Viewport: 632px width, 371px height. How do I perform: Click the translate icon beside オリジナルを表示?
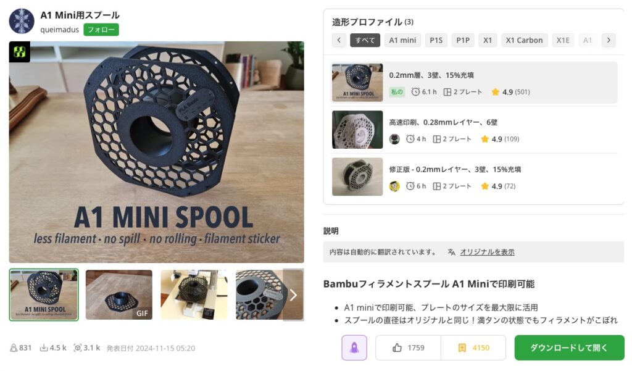(x=451, y=252)
